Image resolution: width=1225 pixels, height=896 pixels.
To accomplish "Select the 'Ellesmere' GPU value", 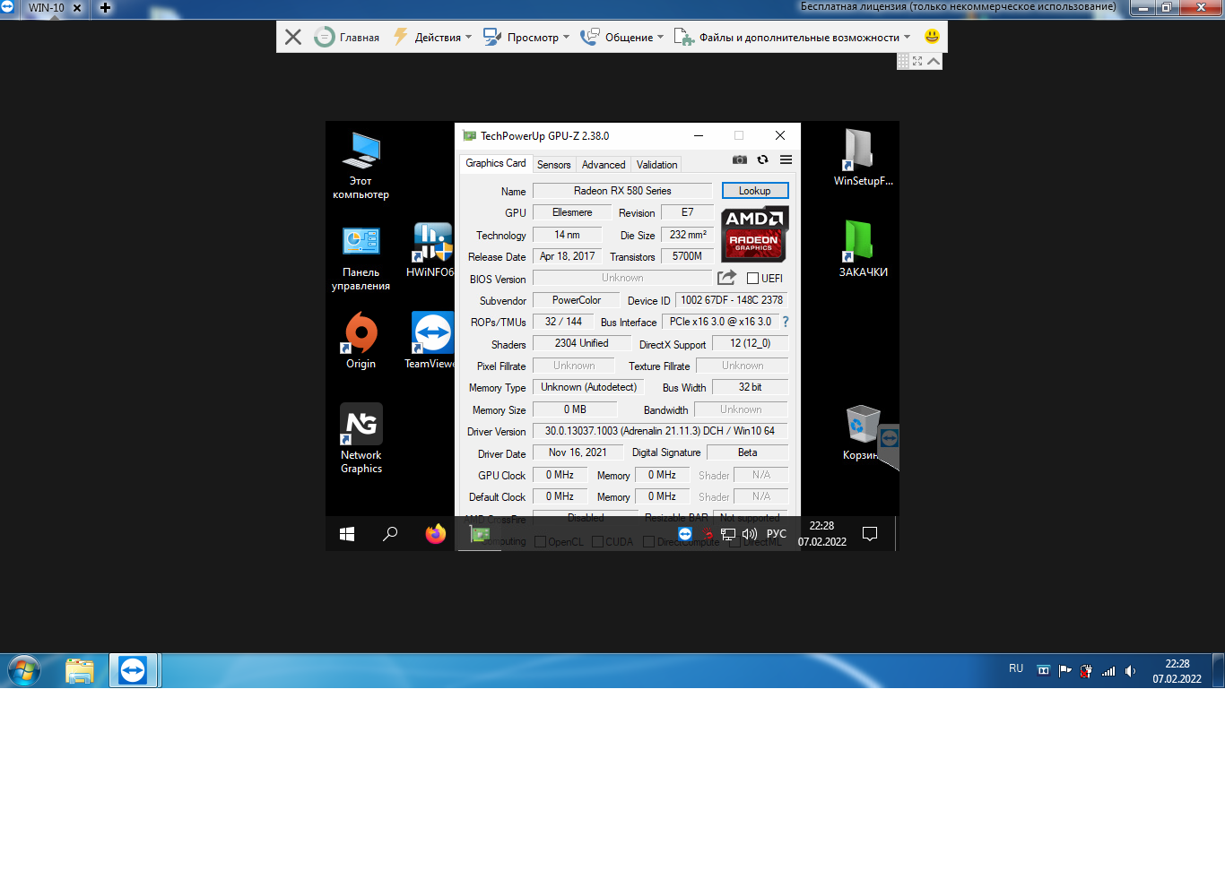I will 572,212.
